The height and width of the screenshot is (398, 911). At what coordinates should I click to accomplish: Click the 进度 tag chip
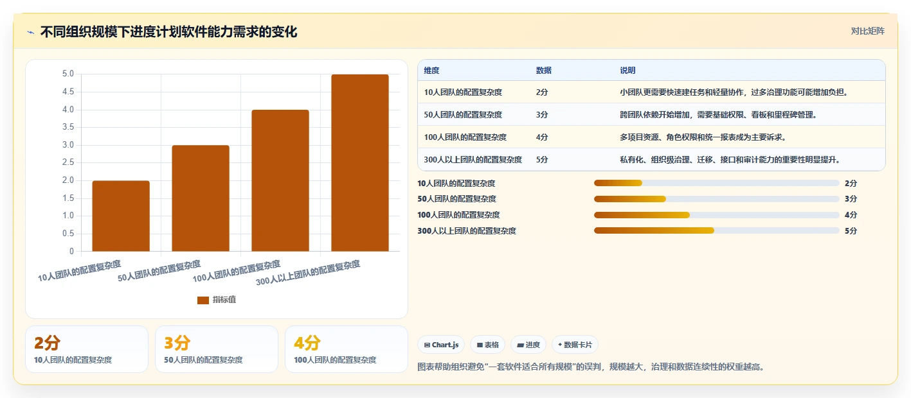tap(528, 345)
